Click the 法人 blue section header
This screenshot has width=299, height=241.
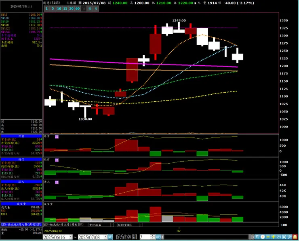[21, 182]
